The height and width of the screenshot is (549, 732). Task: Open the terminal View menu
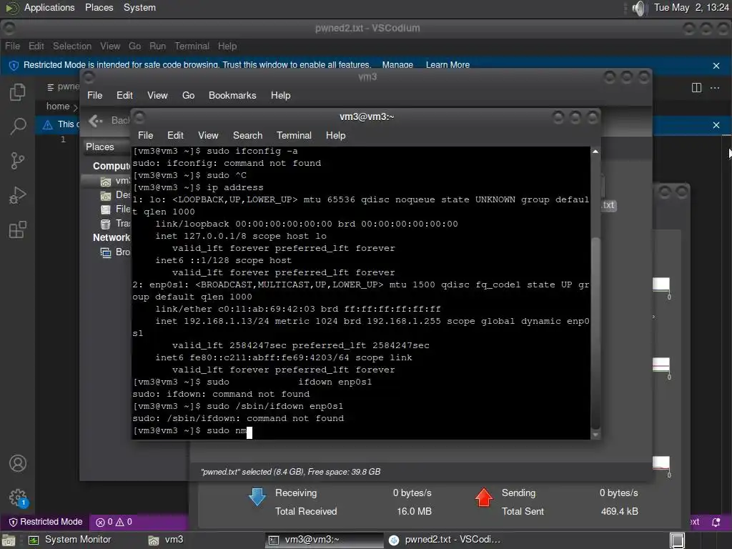coord(208,135)
